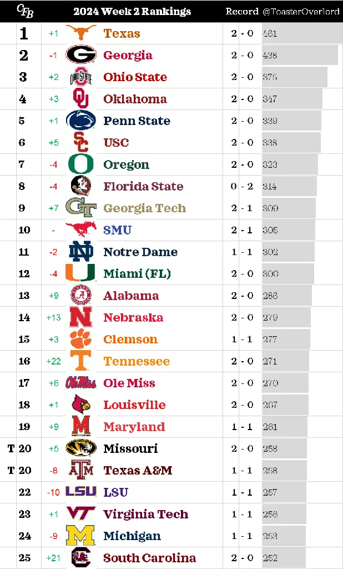Click the Penn State Nittany Lion logo
Screen dimensions: 343x569
(81, 120)
